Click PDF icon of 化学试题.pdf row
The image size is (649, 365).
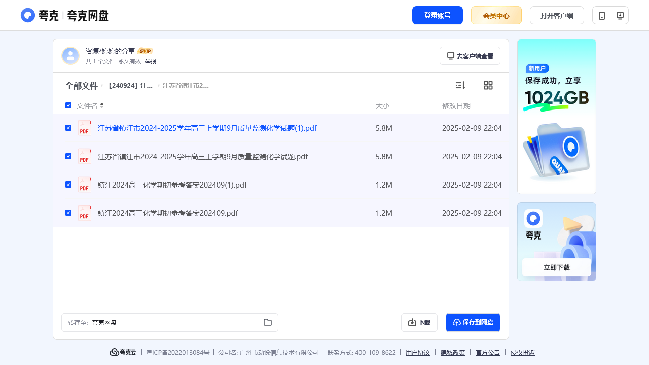click(85, 156)
